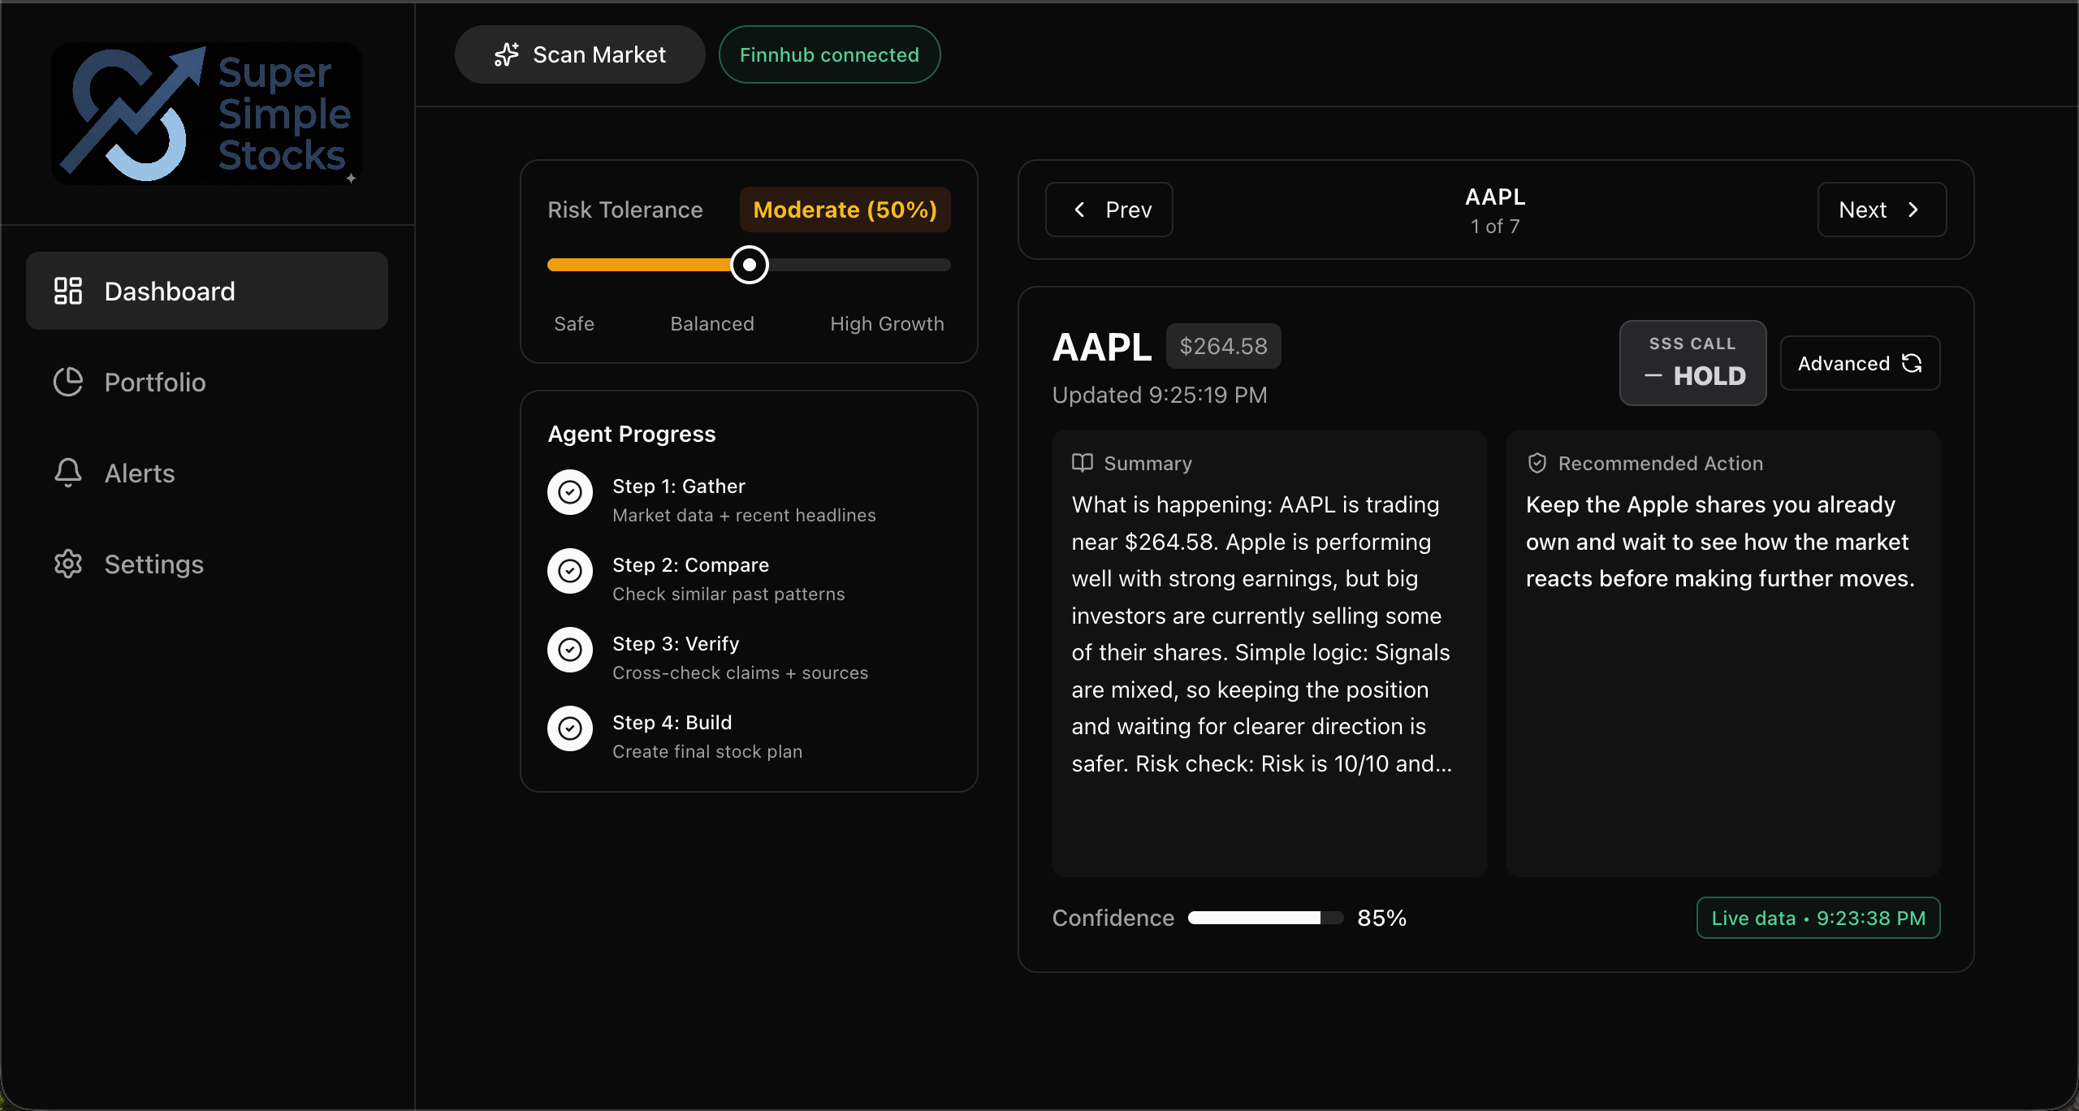Open the Portfolio menu item
The width and height of the screenshot is (2079, 1111).
click(x=154, y=382)
